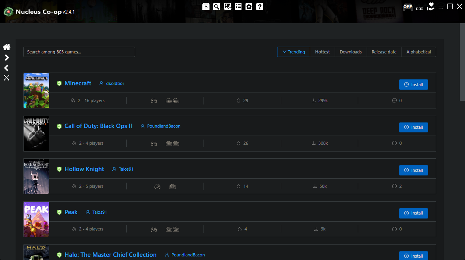
Task: Install the Hollow Knight handler
Action: (x=413, y=170)
